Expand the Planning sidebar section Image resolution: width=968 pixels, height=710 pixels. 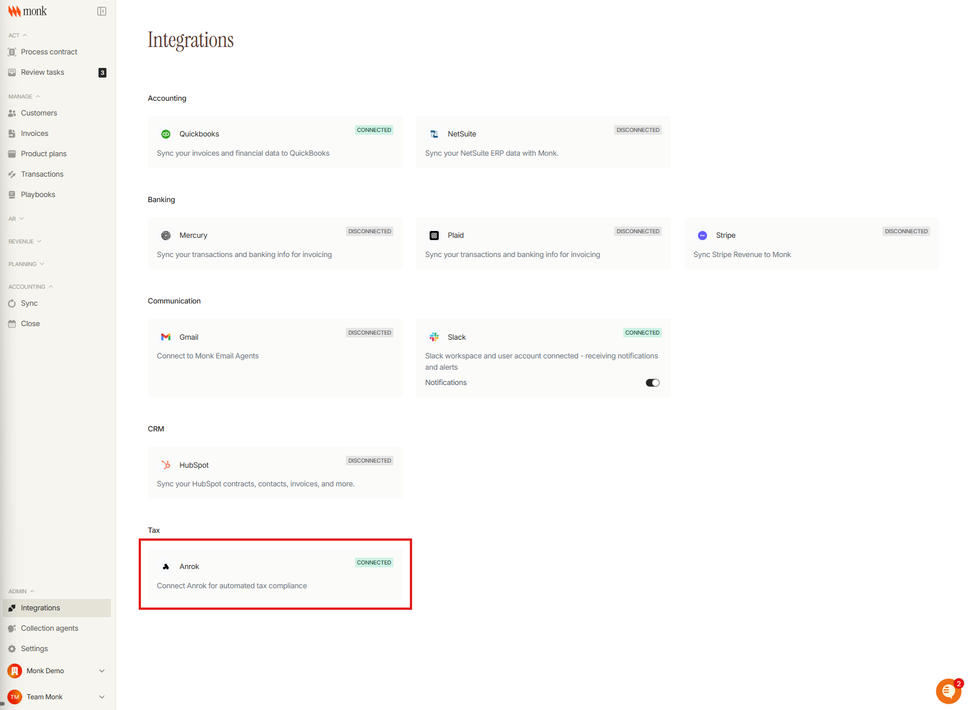26,264
